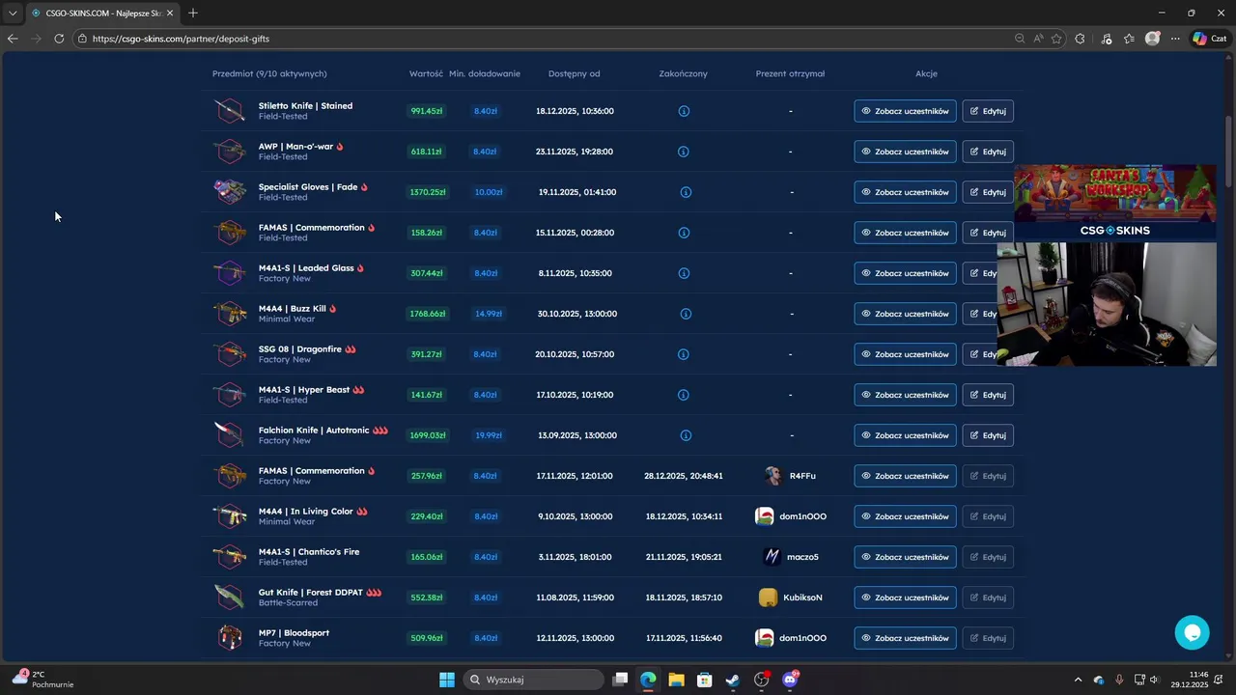Click Edytuj for Specialist Gloves Fade

click(988, 192)
